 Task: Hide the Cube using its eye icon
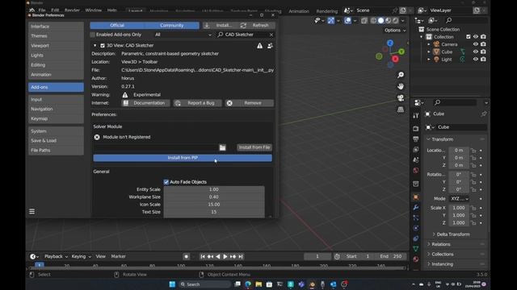[x=476, y=52]
